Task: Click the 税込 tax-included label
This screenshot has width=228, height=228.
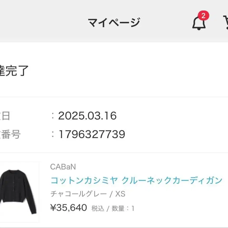Action: pyautogui.click(x=98, y=208)
